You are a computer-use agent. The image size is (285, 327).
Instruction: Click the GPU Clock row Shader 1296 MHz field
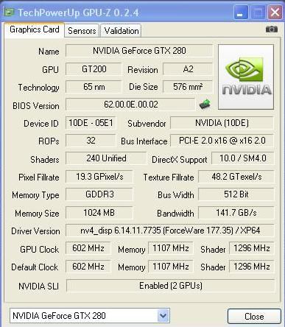coord(252,248)
